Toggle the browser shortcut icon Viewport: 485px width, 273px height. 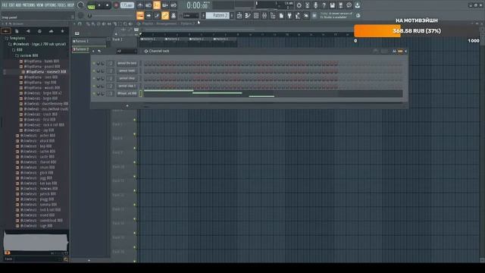(x=273, y=15)
